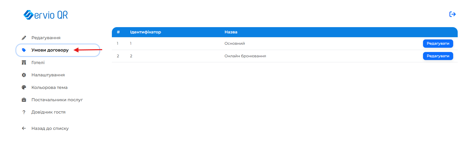Open Налаштування settings page
Image resolution: width=466 pixels, height=161 pixels.
48,75
